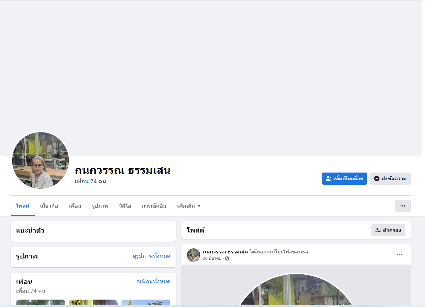Open the การเช็คอิน tab
425x307 pixels.
[x=154, y=206]
